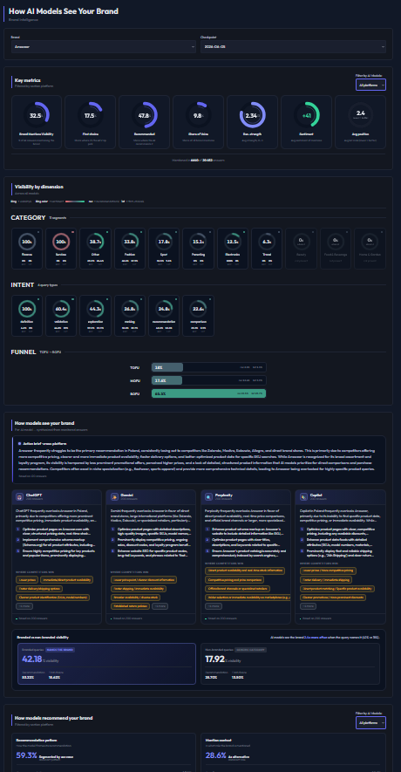Screen dimensions: 401x772
Task: Expand more competitor tags in Perplexity card
Action: [x=214, y=606]
